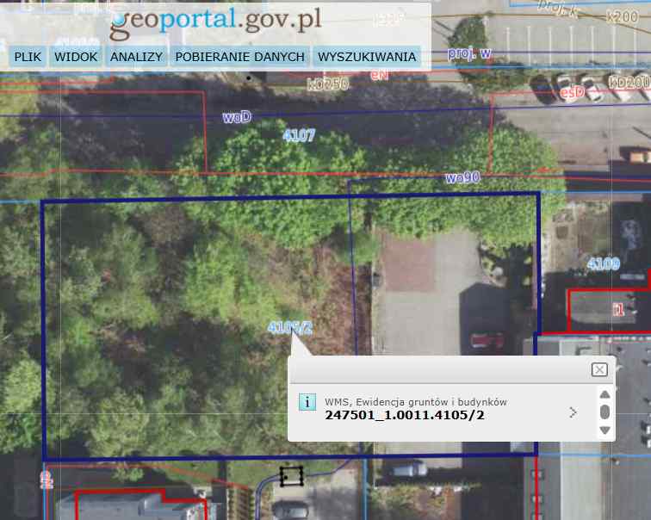Click parcel label 4105/2 on map
Viewport: 651px width, 520px height.
pos(289,327)
